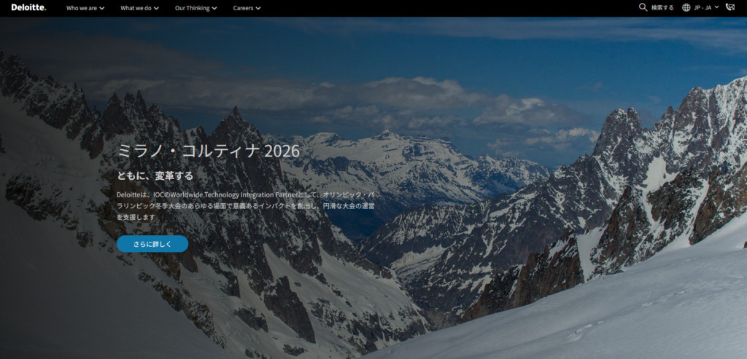Screen dimensions: 747x359
Task: Click the Deloitte logo
Action: click(x=28, y=8)
